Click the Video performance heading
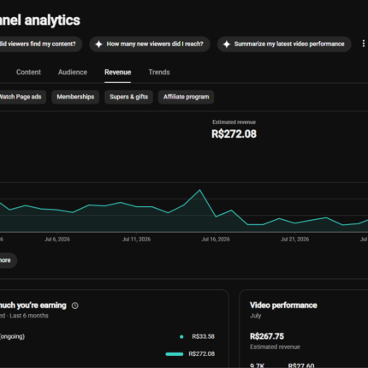Screen dimensions: 368x368 (x=283, y=306)
